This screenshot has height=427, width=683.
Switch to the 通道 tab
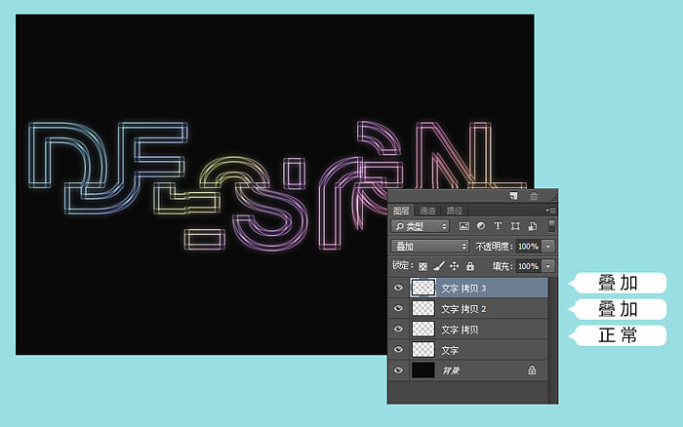427,211
